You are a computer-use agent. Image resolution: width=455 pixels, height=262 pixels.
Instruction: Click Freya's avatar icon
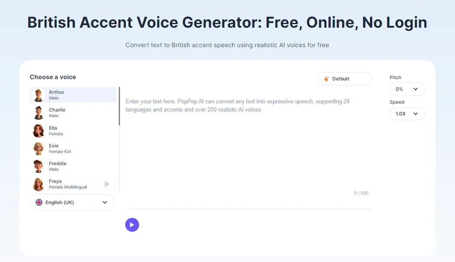[x=39, y=184]
